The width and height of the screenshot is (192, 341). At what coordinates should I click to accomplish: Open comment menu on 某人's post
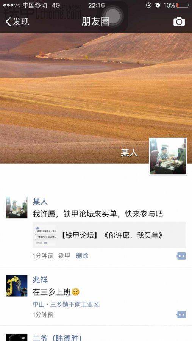tap(181, 256)
